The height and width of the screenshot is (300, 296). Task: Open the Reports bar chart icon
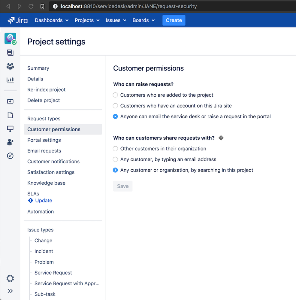click(10, 80)
